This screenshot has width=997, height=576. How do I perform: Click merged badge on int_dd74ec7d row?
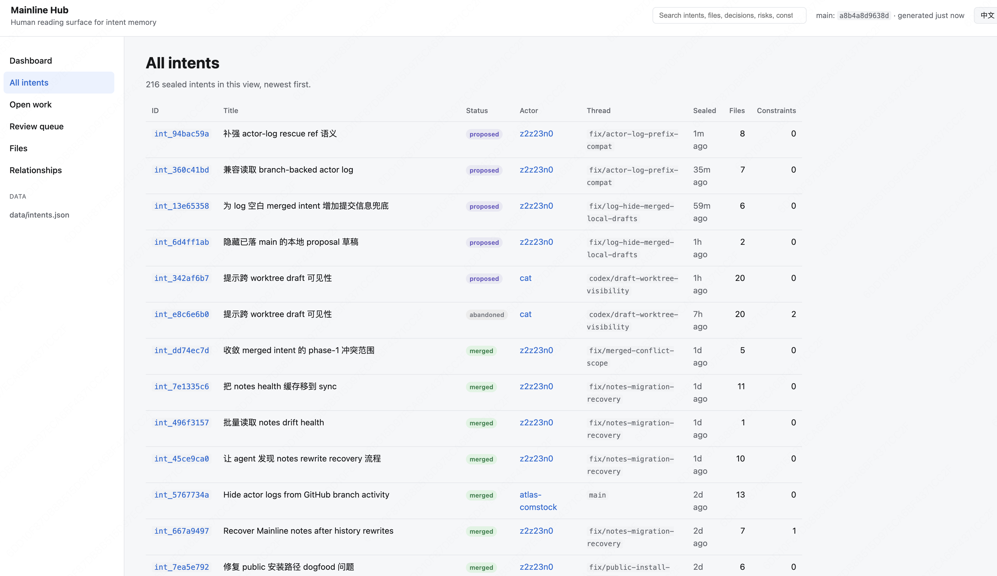coord(481,351)
